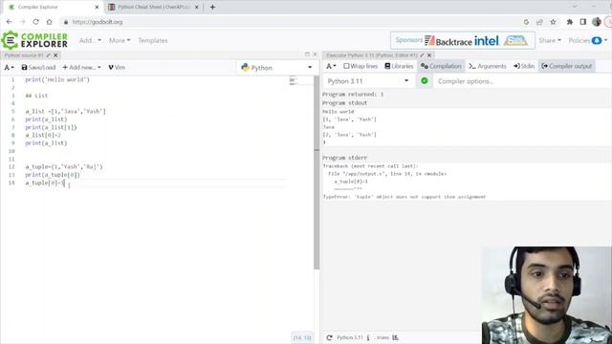The image size is (612, 344).
Task: Open the More menu
Action: 120,40
